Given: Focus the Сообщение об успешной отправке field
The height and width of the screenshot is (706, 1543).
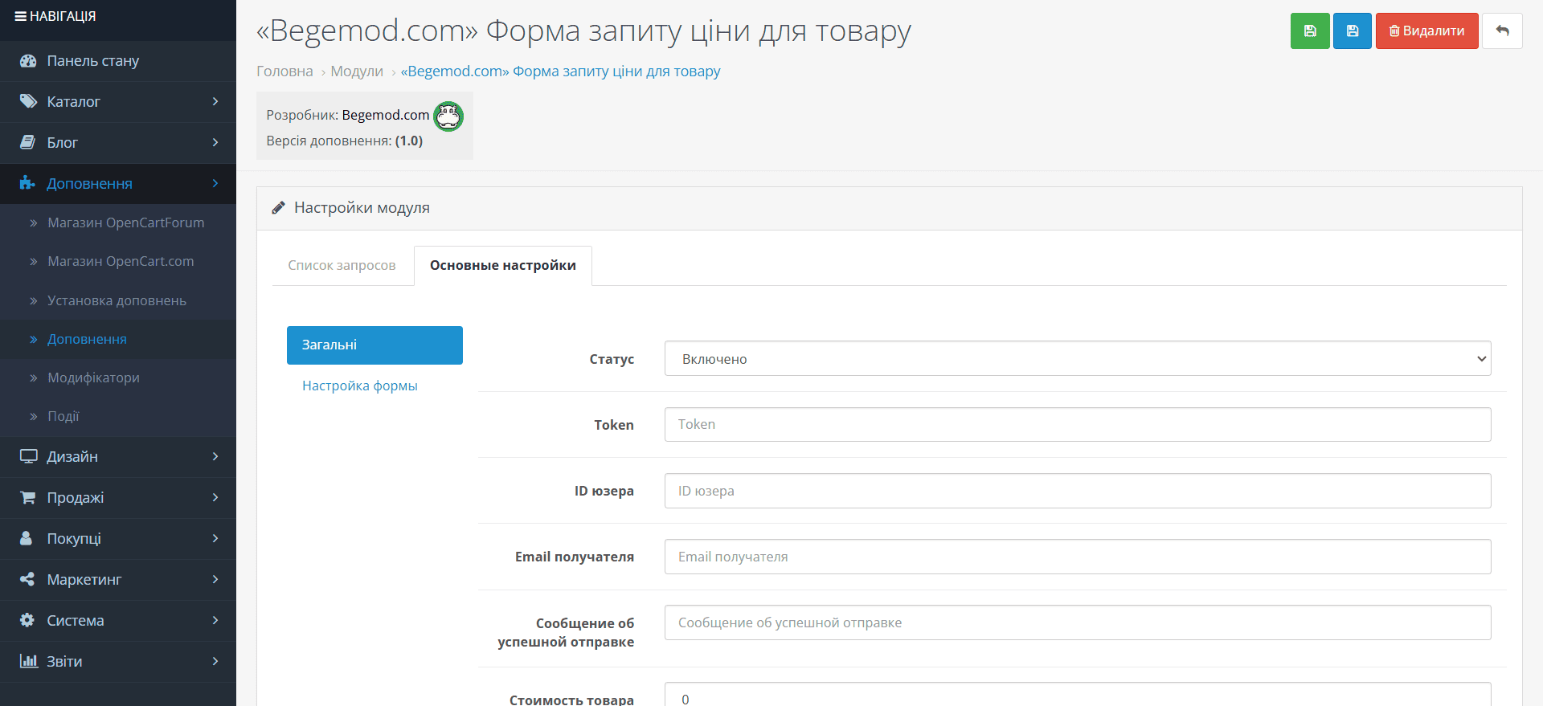Looking at the screenshot, I should click(x=1078, y=622).
